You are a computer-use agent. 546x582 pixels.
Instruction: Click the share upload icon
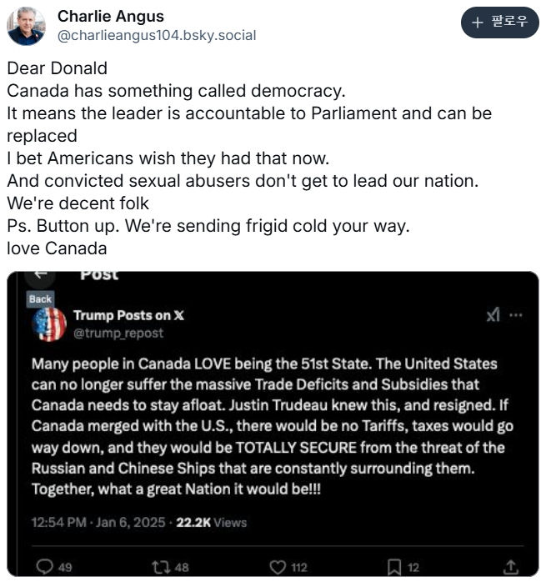(x=512, y=567)
